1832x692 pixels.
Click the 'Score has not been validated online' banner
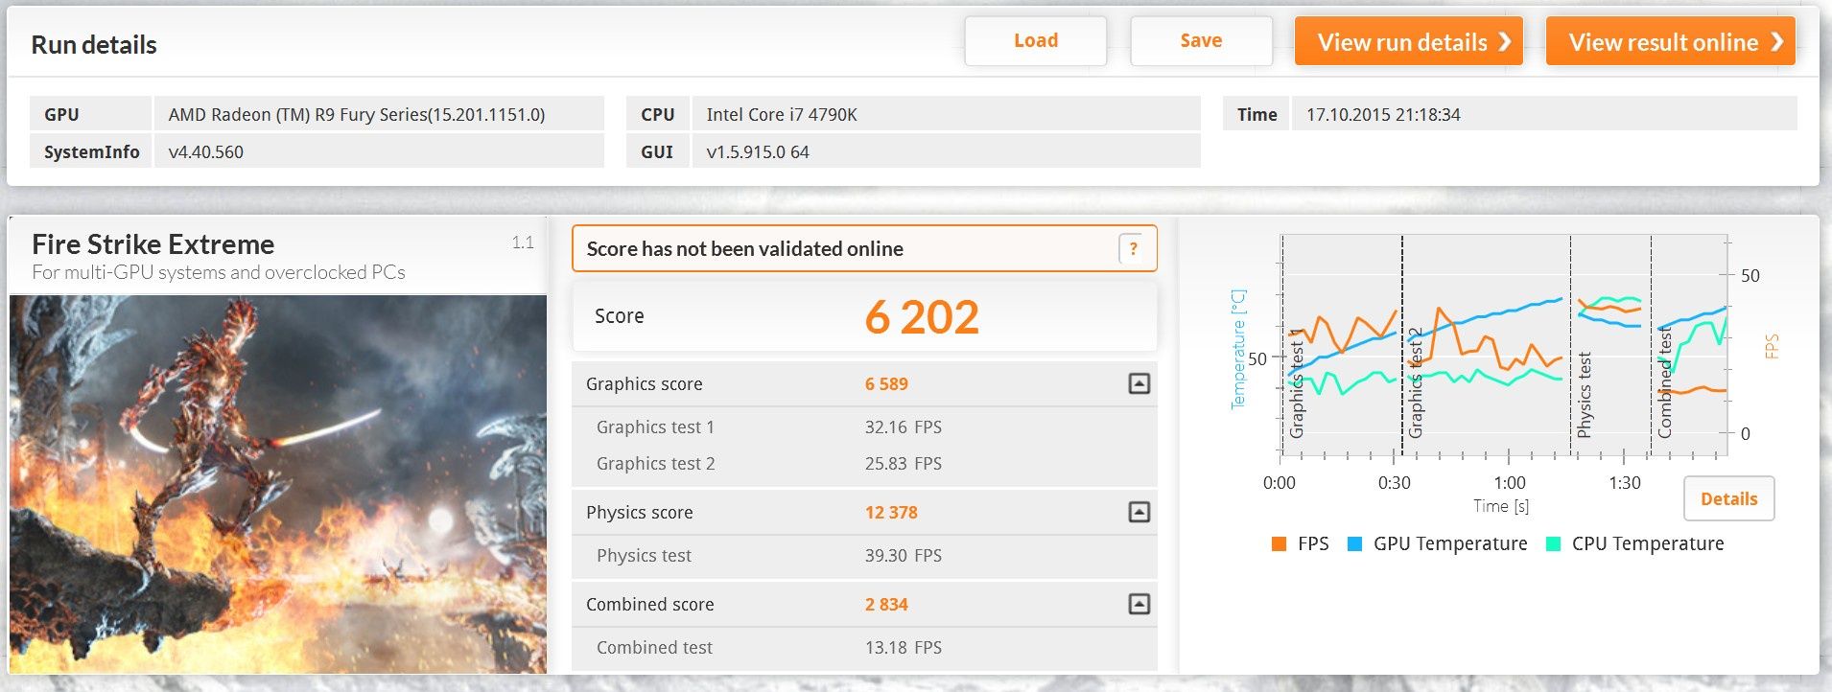[864, 249]
